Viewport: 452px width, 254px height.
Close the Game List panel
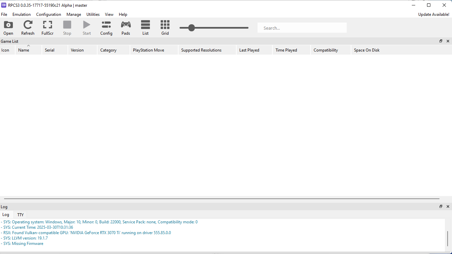[448, 41]
